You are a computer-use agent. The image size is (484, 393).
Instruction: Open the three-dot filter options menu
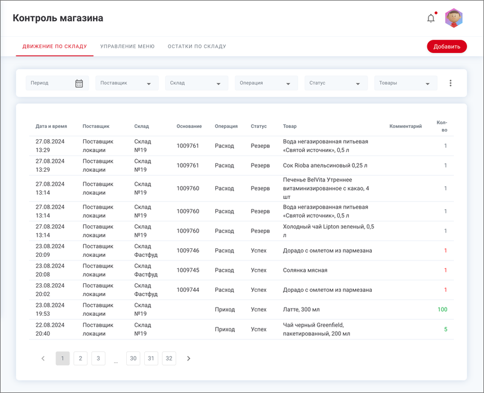pyautogui.click(x=450, y=83)
